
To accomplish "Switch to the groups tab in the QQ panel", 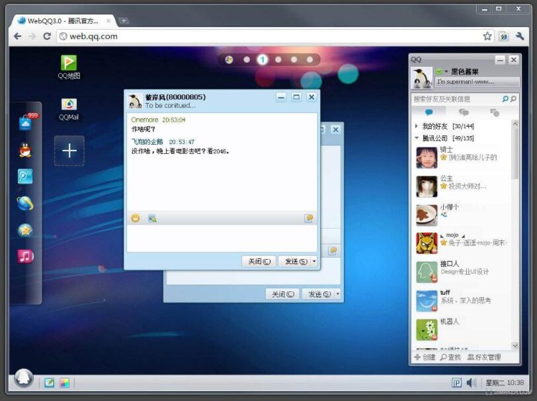I will [x=464, y=112].
